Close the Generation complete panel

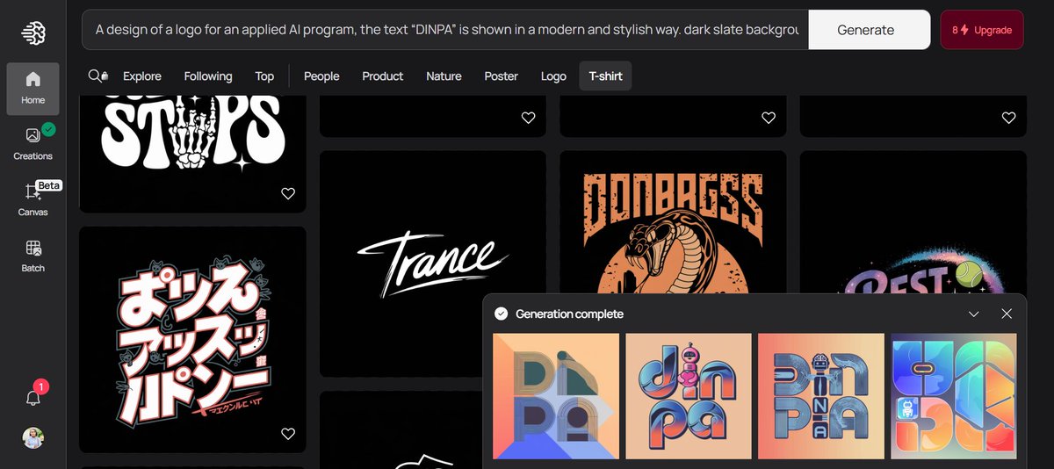tap(1007, 314)
